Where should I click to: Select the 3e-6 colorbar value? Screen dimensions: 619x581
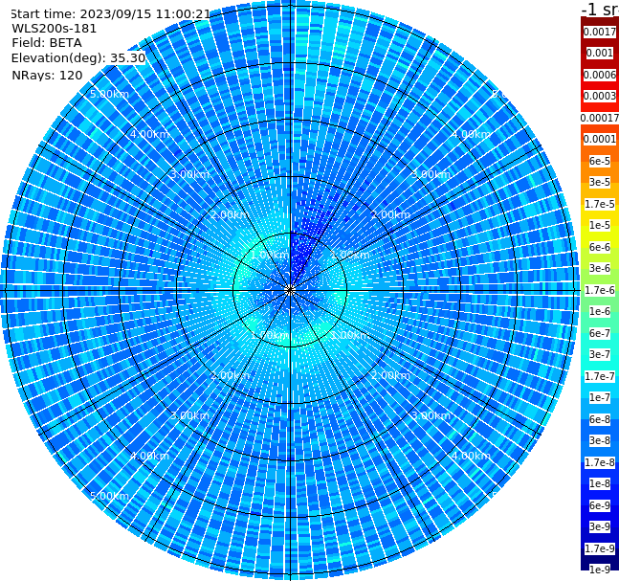tap(600, 268)
